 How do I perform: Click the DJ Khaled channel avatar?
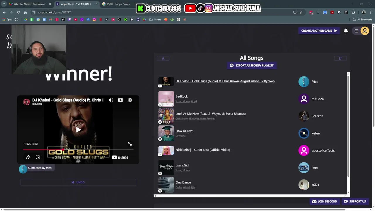pyautogui.click(x=27, y=102)
